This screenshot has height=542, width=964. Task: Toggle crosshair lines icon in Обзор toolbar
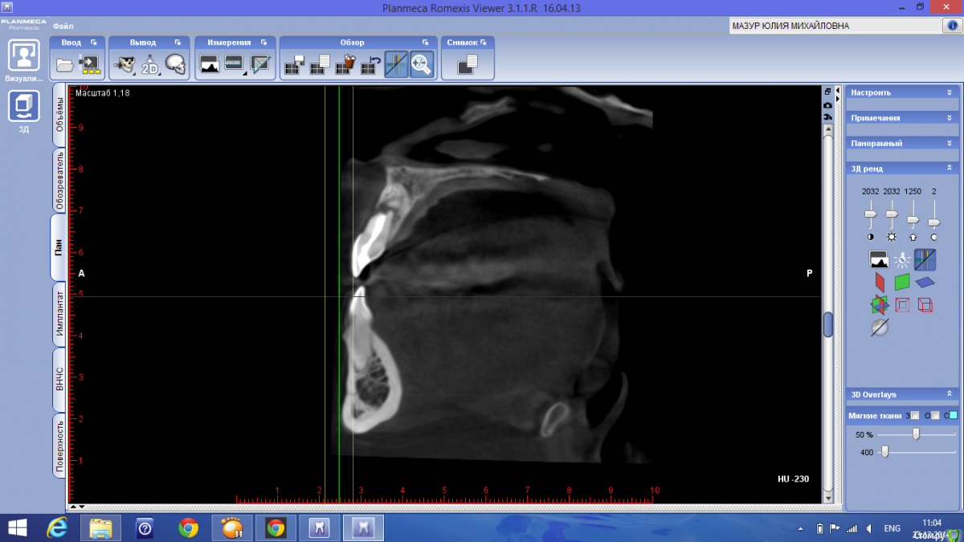tap(396, 64)
